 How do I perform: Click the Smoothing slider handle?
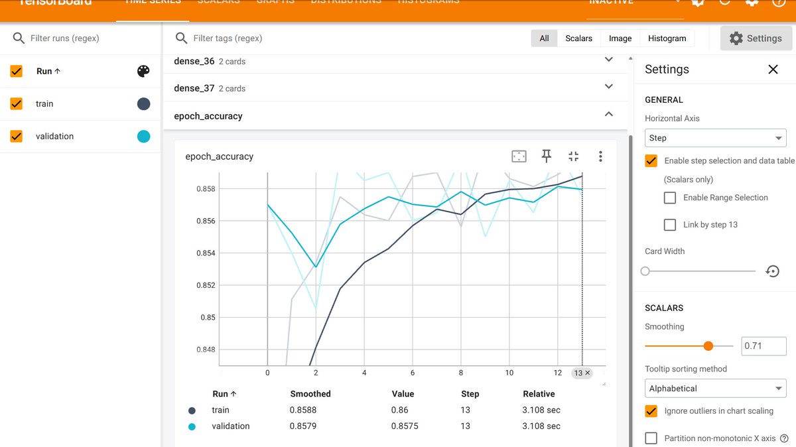point(708,346)
